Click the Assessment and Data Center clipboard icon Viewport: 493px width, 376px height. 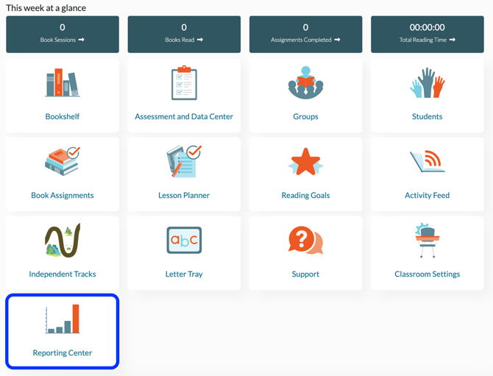pyautogui.click(x=184, y=83)
